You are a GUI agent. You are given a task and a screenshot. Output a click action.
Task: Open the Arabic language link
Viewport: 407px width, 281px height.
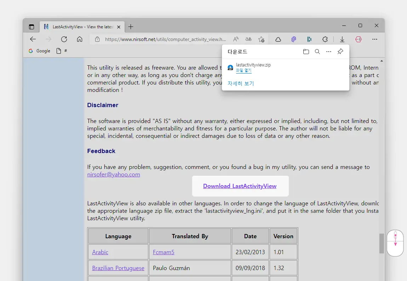pyautogui.click(x=100, y=252)
